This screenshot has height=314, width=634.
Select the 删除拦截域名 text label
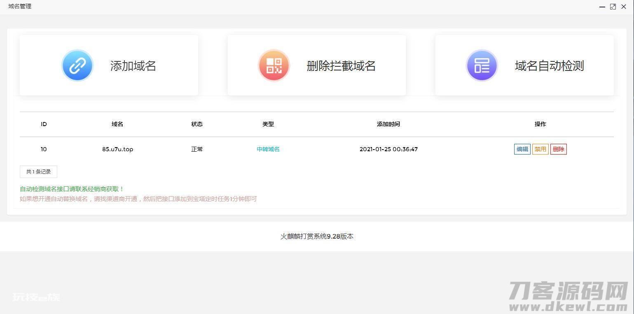point(341,66)
